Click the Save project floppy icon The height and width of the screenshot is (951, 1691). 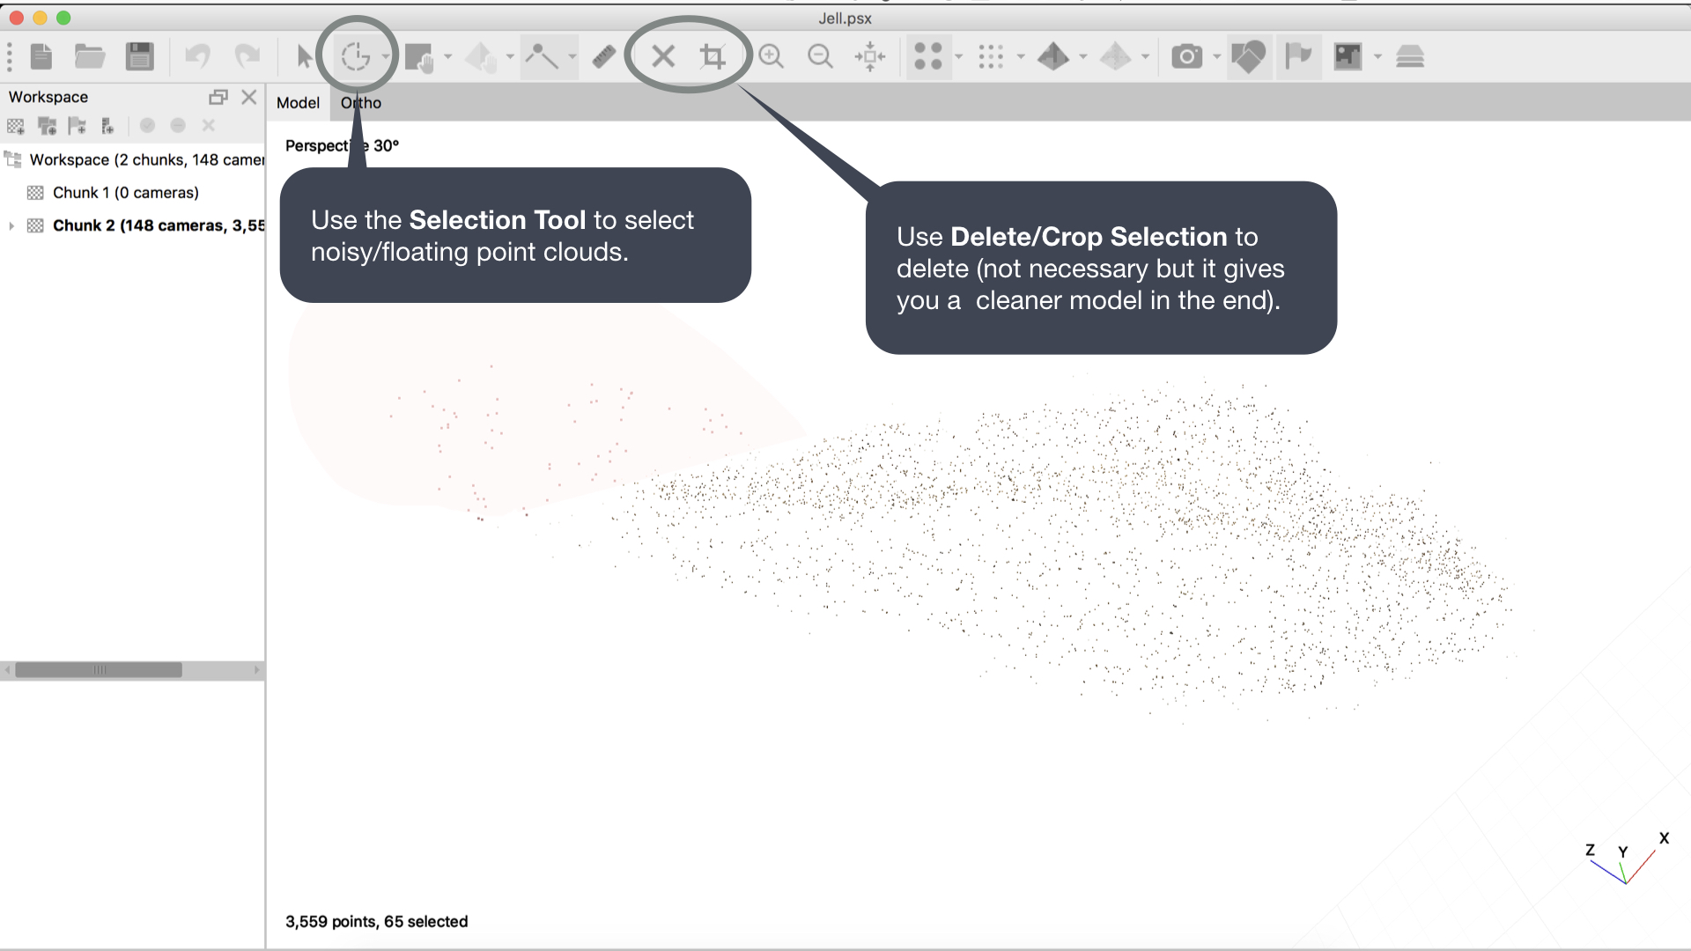pyautogui.click(x=139, y=57)
